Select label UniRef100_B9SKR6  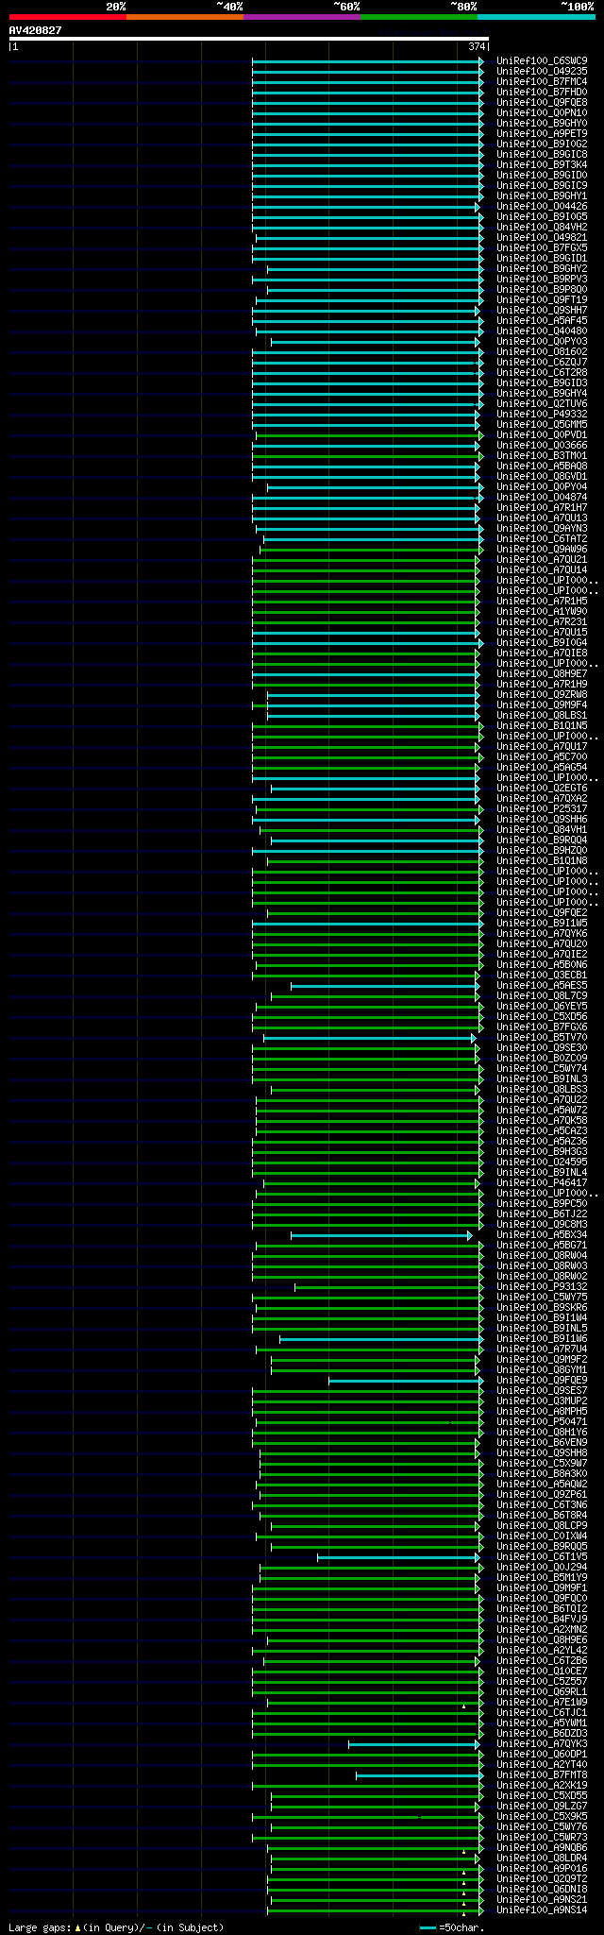[542, 1307]
